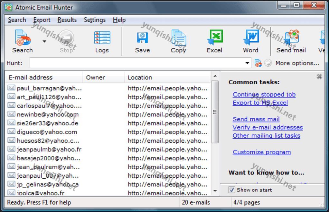Open the Results menu

67,20
